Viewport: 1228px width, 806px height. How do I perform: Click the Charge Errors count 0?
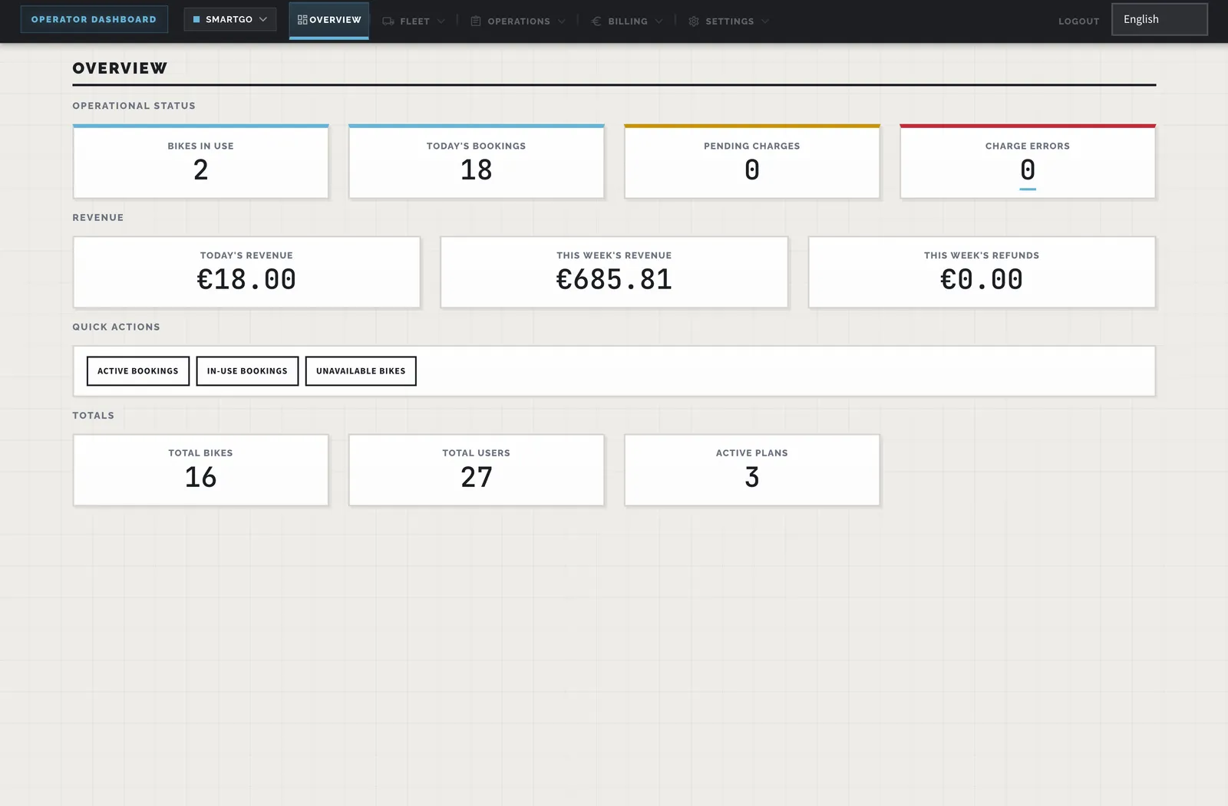tap(1028, 170)
